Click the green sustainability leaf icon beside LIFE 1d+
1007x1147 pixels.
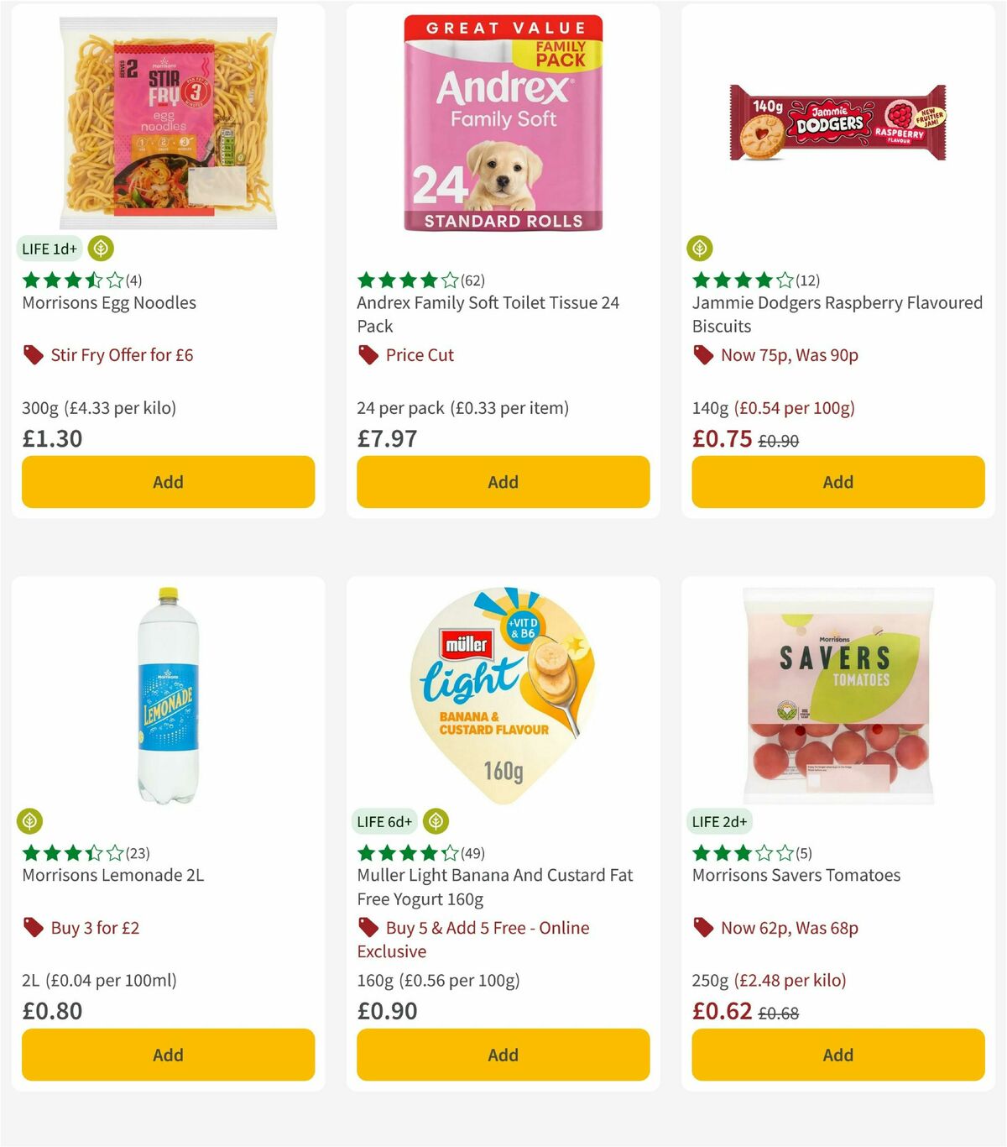click(x=101, y=249)
